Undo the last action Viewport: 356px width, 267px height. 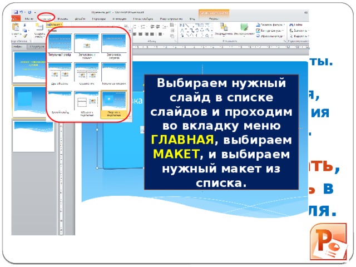tap(21, 12)
